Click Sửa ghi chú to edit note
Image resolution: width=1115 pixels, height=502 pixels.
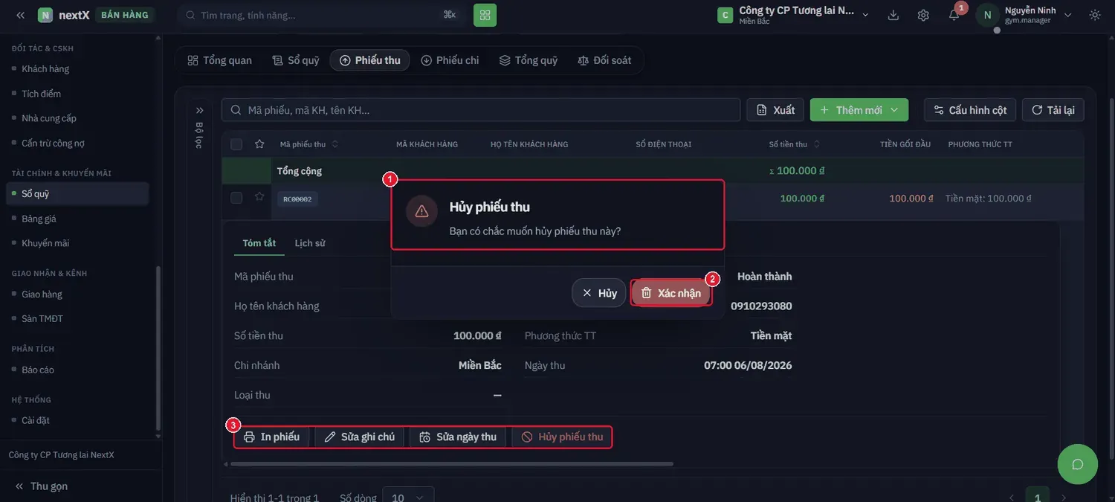point(360,437)
